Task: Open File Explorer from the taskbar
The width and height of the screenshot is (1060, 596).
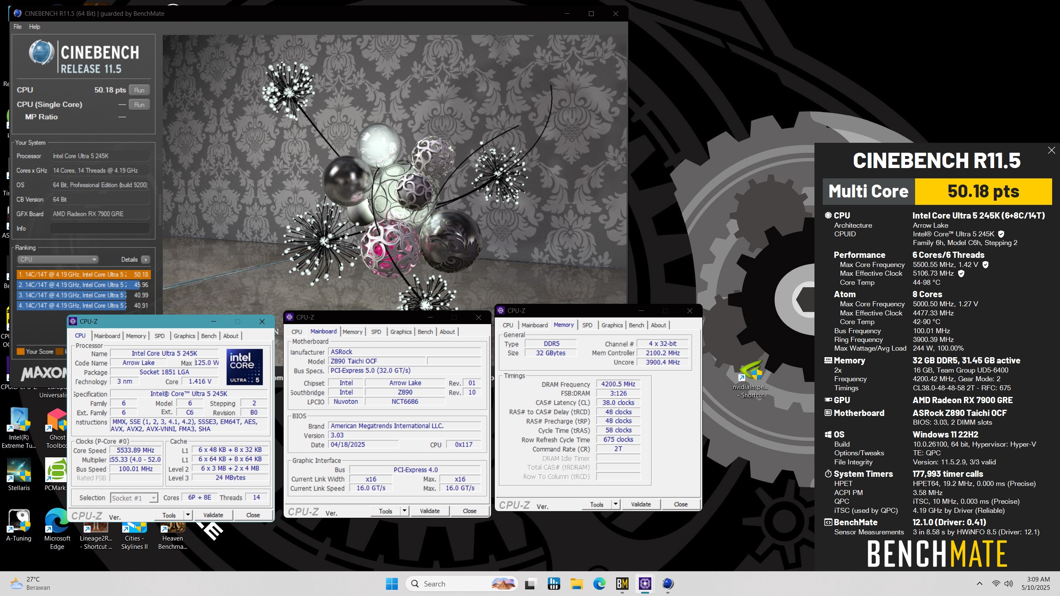Action: click(x=576, y=584)
